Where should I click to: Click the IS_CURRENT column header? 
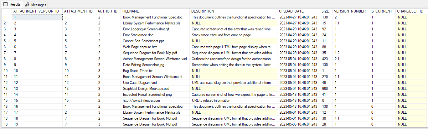(x=381, y=11)
